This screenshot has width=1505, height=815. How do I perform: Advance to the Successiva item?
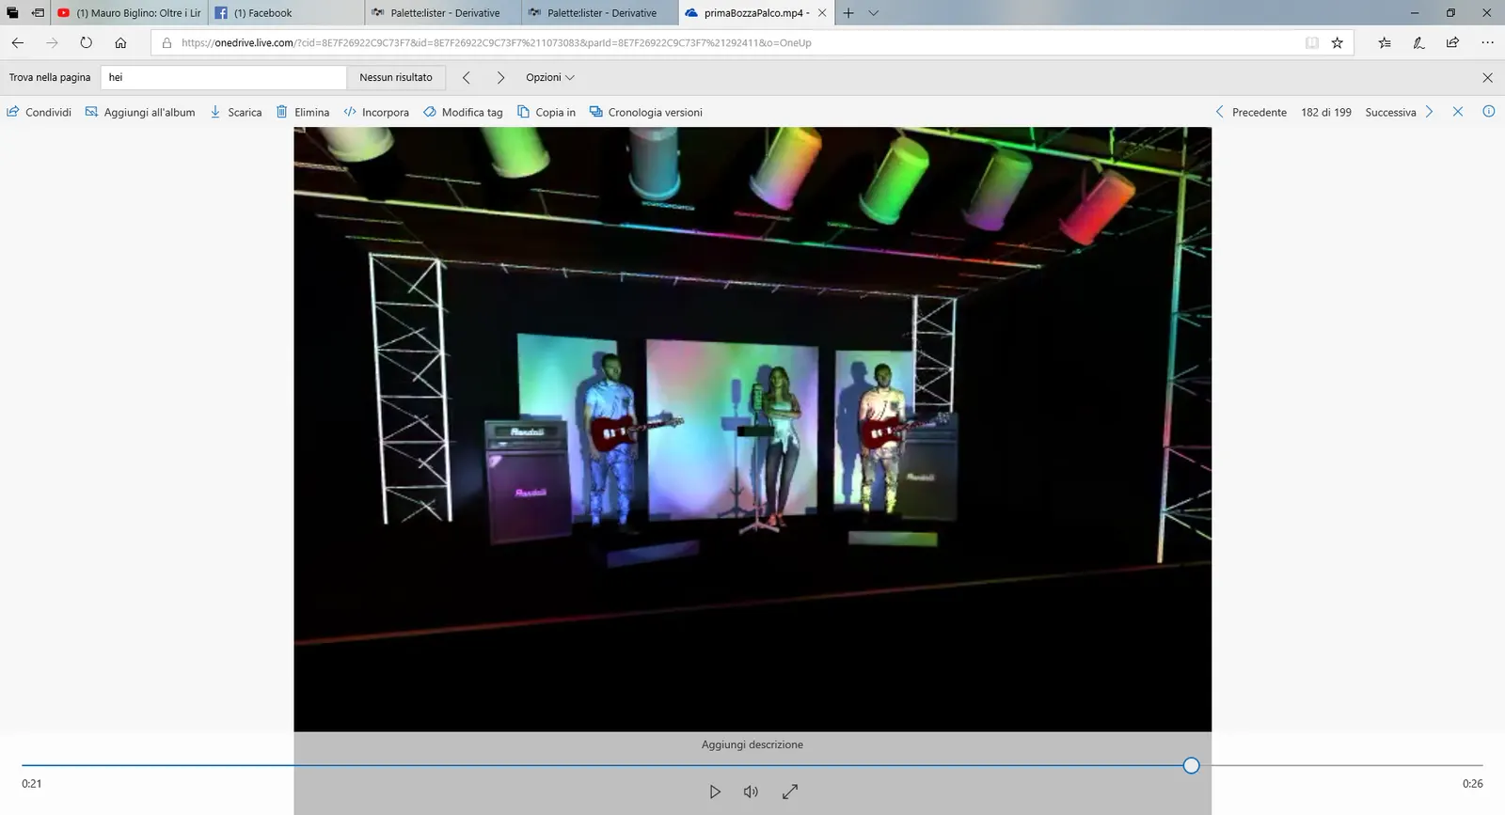pos(1400,112)
